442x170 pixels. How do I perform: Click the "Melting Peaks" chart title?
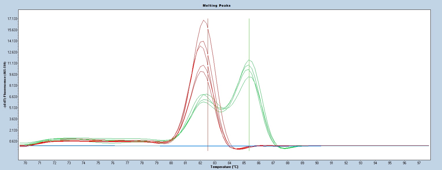click(221, 5)
